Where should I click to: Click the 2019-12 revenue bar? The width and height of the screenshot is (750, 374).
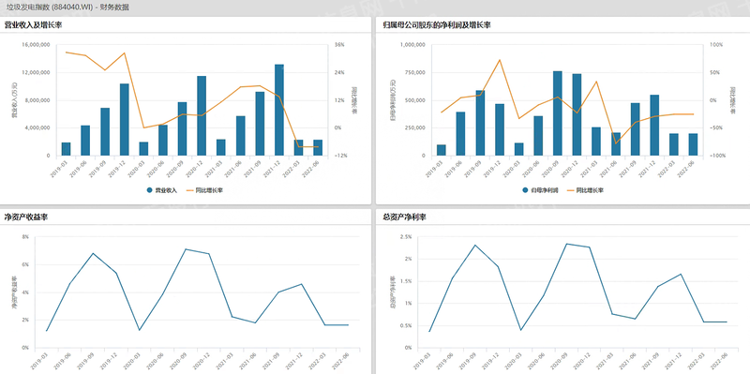[x=125, y=120]
